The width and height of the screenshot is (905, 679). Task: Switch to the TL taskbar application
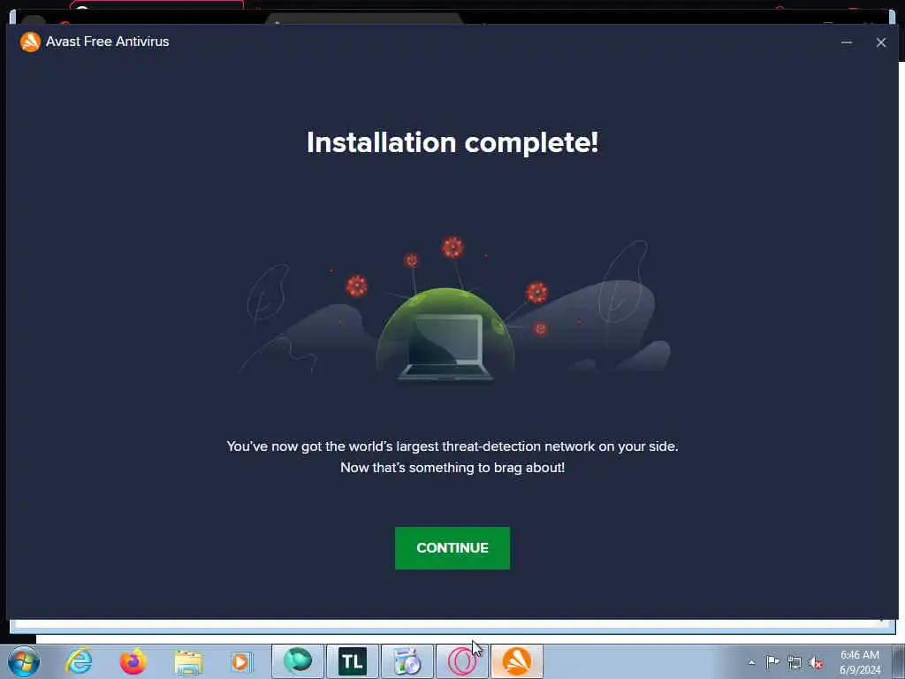click(x=352, y=661)
